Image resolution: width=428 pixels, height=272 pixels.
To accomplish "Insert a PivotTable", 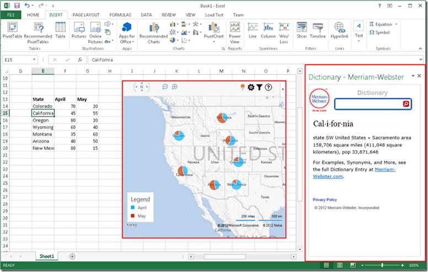I will 12,30.
